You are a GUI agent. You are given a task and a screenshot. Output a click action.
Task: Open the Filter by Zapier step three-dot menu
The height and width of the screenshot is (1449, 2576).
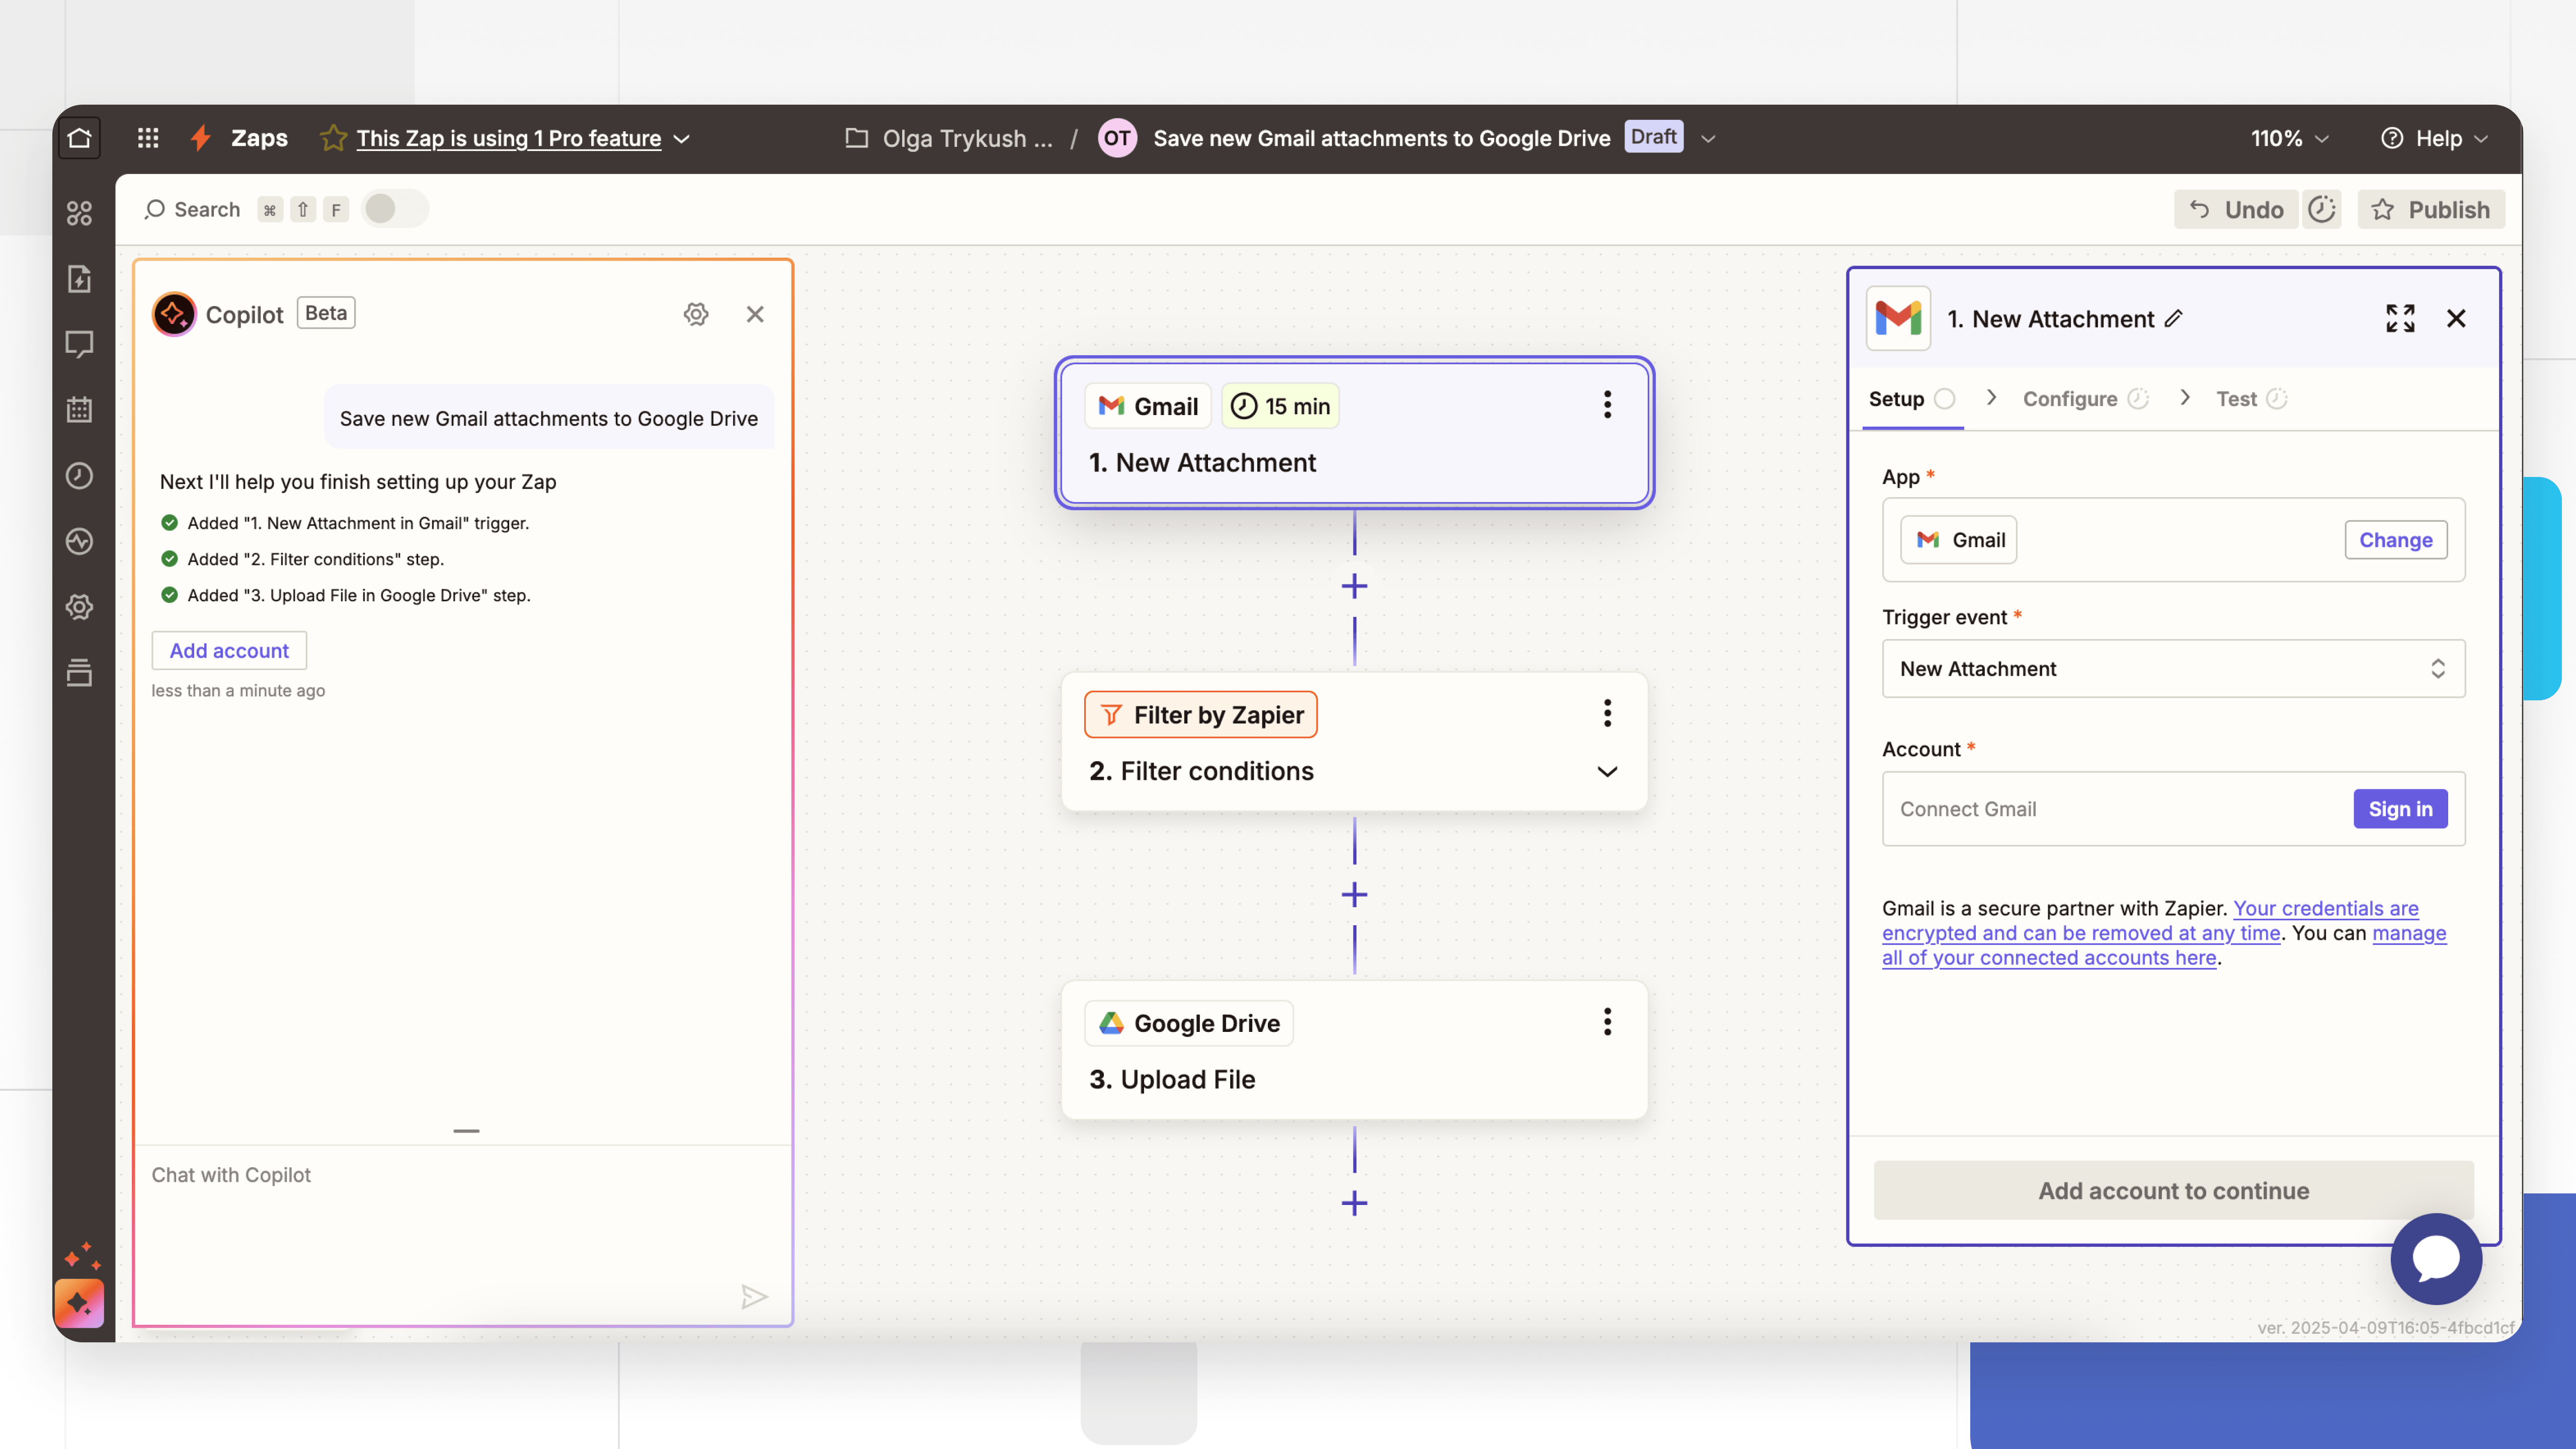[1607, 713]
